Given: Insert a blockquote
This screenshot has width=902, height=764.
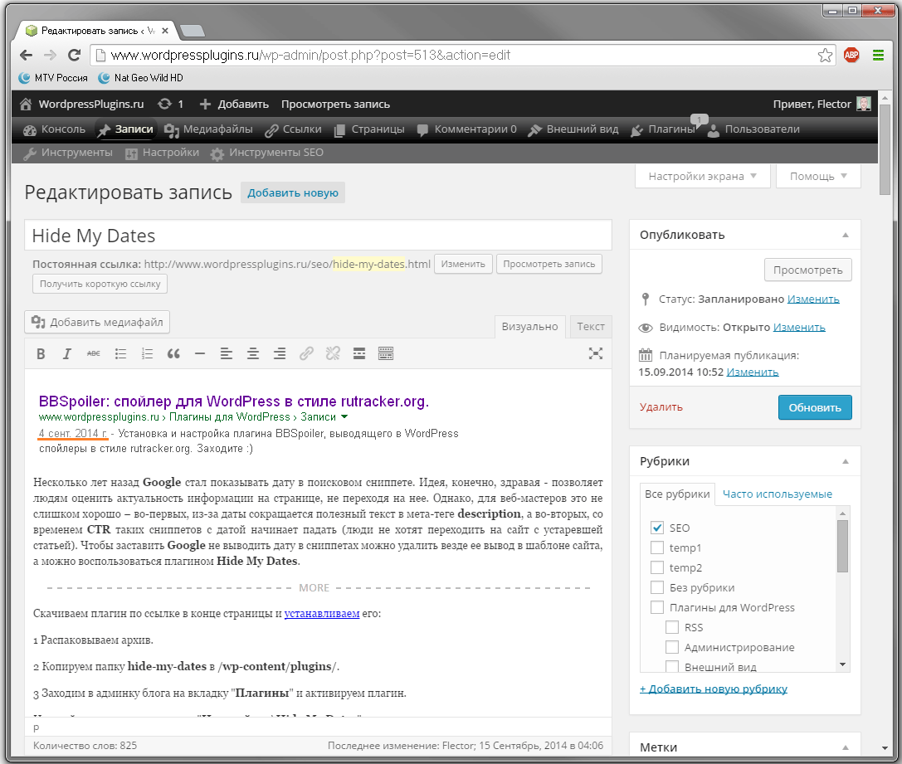Looking at the screenshot, I should [173, 353].
